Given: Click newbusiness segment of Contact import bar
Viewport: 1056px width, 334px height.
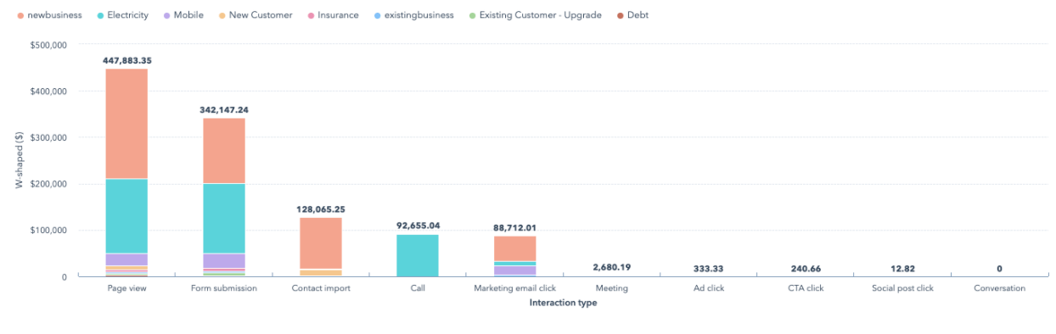Looking at the screenshot, I should click(321, 243).
